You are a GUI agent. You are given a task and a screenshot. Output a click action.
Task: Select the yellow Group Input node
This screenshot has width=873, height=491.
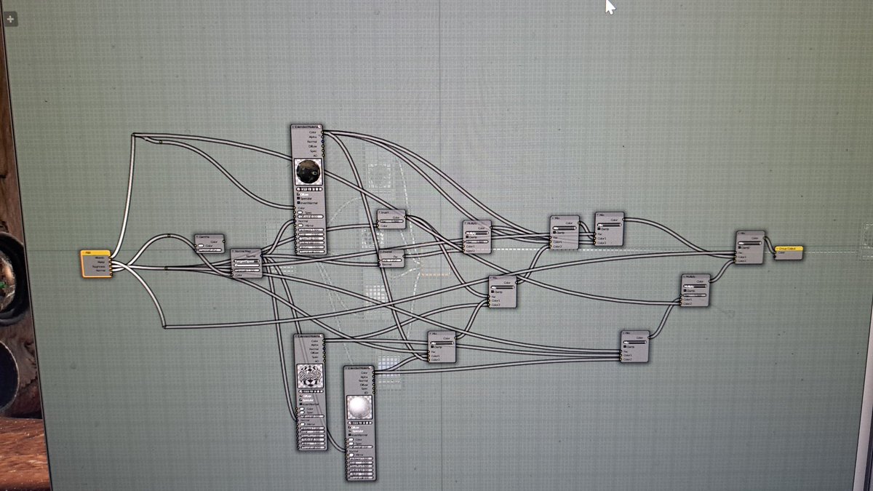click(x=96, y=263)
